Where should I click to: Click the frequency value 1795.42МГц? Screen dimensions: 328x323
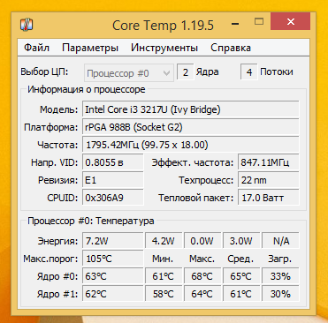(191, 145)
